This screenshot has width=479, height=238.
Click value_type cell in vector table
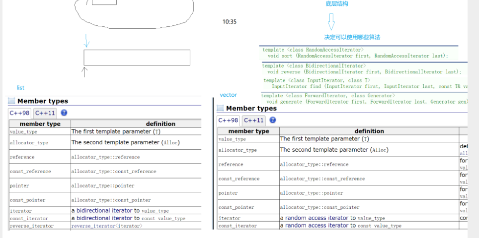click(x=248, y=139)
